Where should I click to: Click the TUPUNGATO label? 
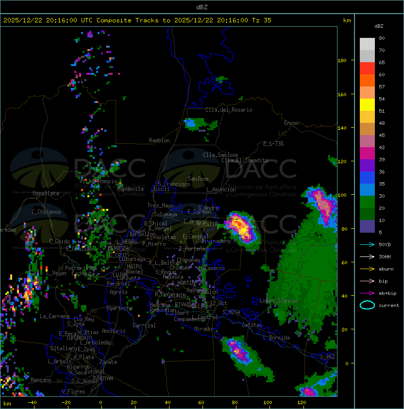(x=79, y=338)
